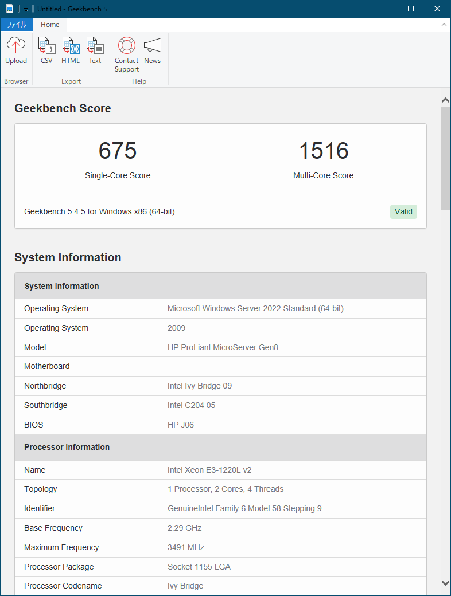Select the Home ribbon tab
The width and height of the screenshot is (451, 596).
coord(50,25)
